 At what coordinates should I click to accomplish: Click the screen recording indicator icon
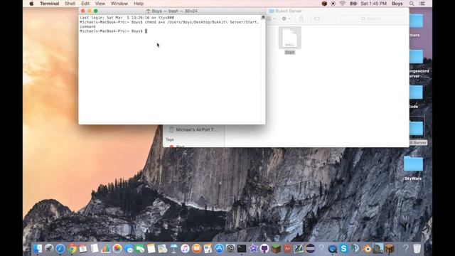pos(333,4)
